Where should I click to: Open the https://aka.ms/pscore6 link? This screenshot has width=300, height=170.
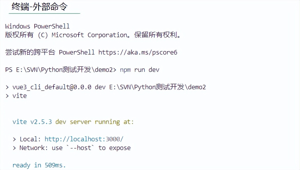138,52
